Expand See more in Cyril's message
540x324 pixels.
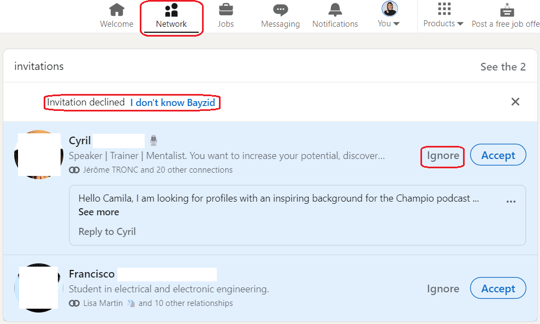click(x=98, y=212)
